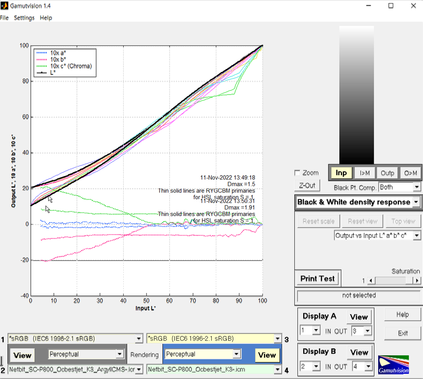Image resolution: width=423 pixels, height=379 pixels.
Task: Switch to the I>M view toggle
Action: click(x=365, y=173)
